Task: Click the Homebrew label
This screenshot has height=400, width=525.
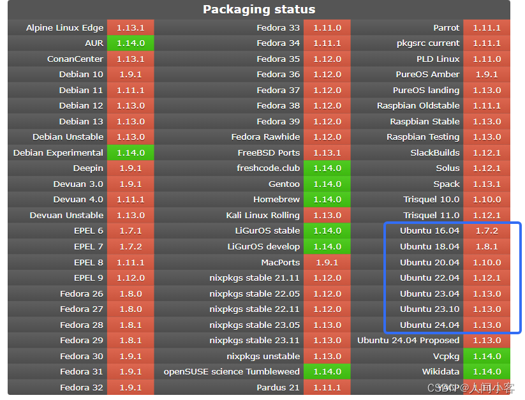Action: point(276,200)
